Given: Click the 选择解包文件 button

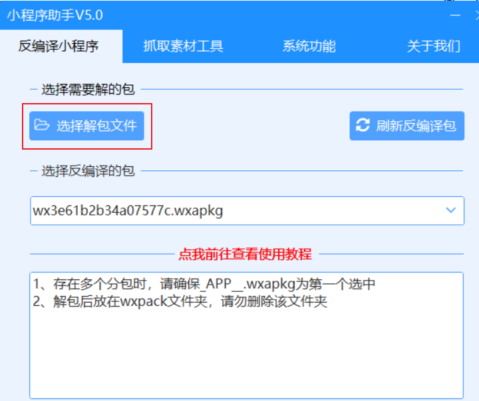Looking at the screenshot, I should click(86, 126).
